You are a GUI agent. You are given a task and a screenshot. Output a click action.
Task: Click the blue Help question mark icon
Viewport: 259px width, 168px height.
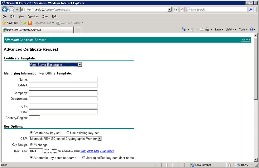click(x=251, y=30)
